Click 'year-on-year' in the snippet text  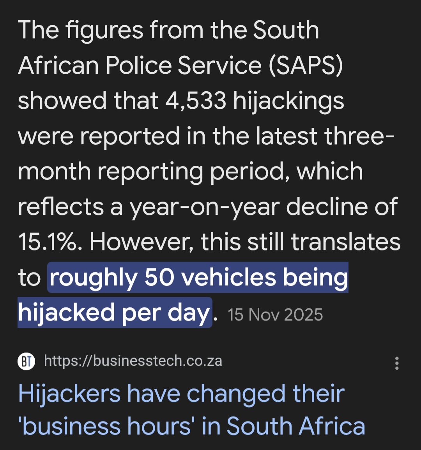(204, 207)
